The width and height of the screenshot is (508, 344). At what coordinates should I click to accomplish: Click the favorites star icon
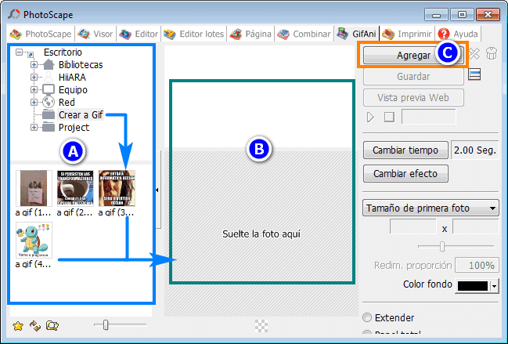pos(18,325)
